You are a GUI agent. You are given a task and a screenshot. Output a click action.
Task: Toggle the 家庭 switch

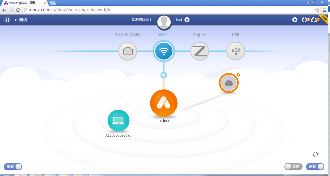[13, 167]
